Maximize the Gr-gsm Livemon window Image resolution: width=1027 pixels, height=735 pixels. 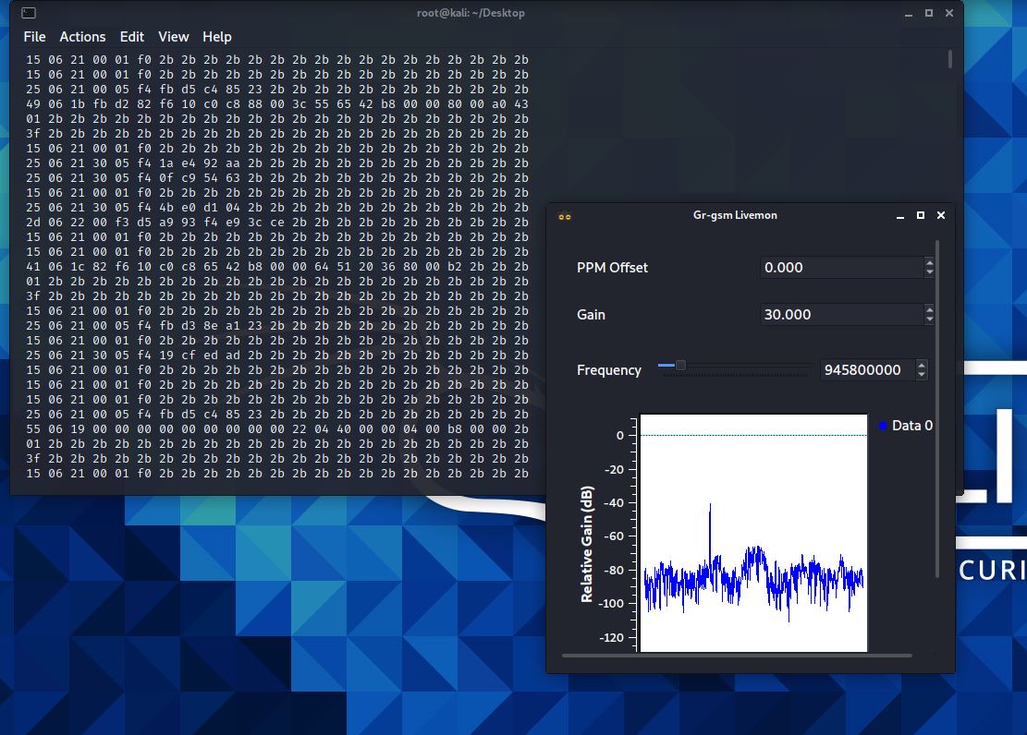(x=921, y=215)
